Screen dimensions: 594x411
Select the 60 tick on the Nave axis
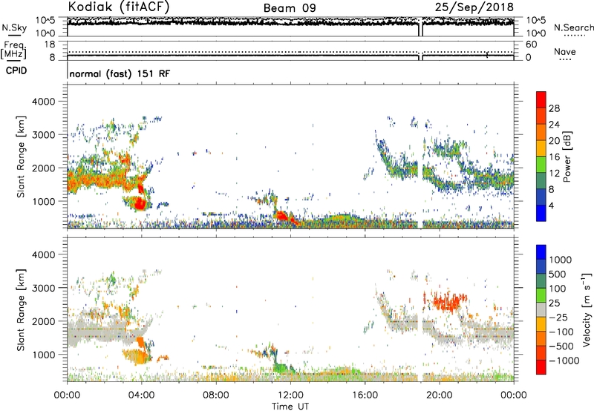[531, 45]
